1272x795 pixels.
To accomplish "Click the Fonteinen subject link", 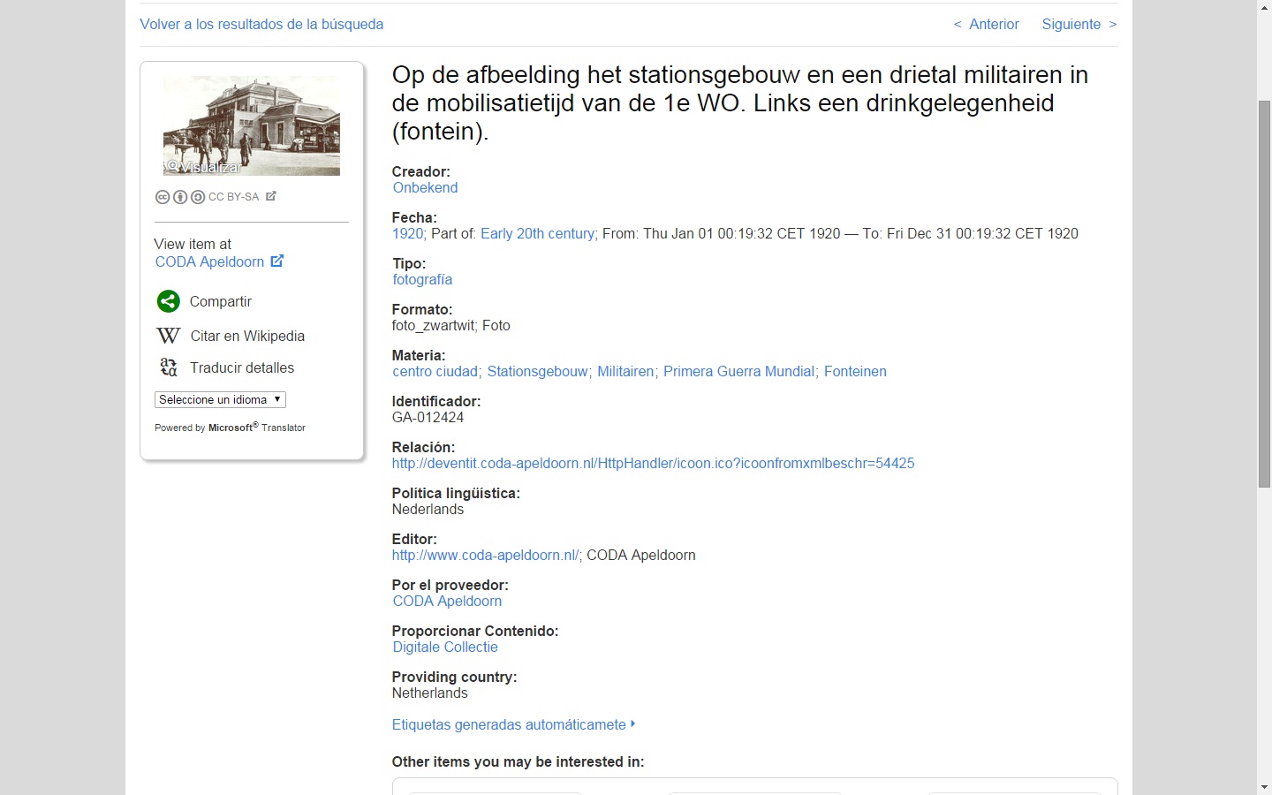I will click(854, 371).
